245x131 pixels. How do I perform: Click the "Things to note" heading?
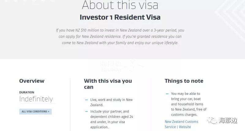pos(184,81)
